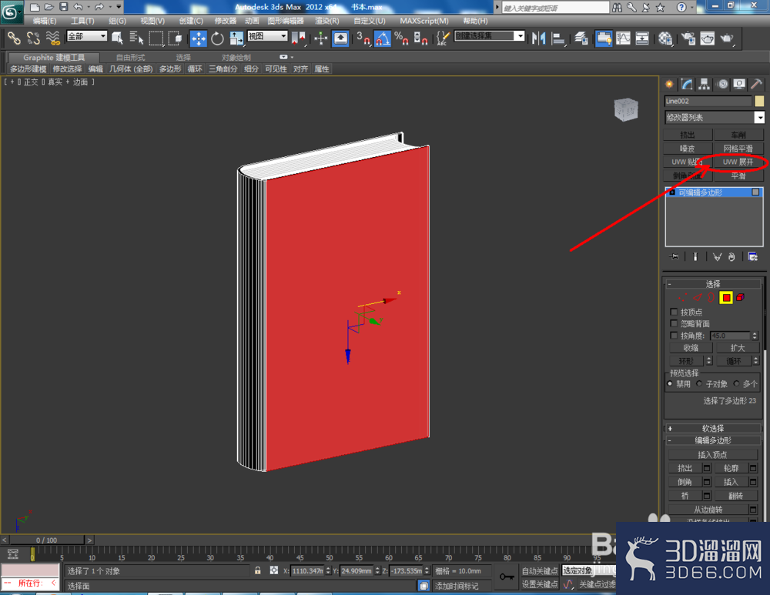Click the Render Production teapot icon
The width and height of the screenshot is (770, 595).
pos(728,38)
